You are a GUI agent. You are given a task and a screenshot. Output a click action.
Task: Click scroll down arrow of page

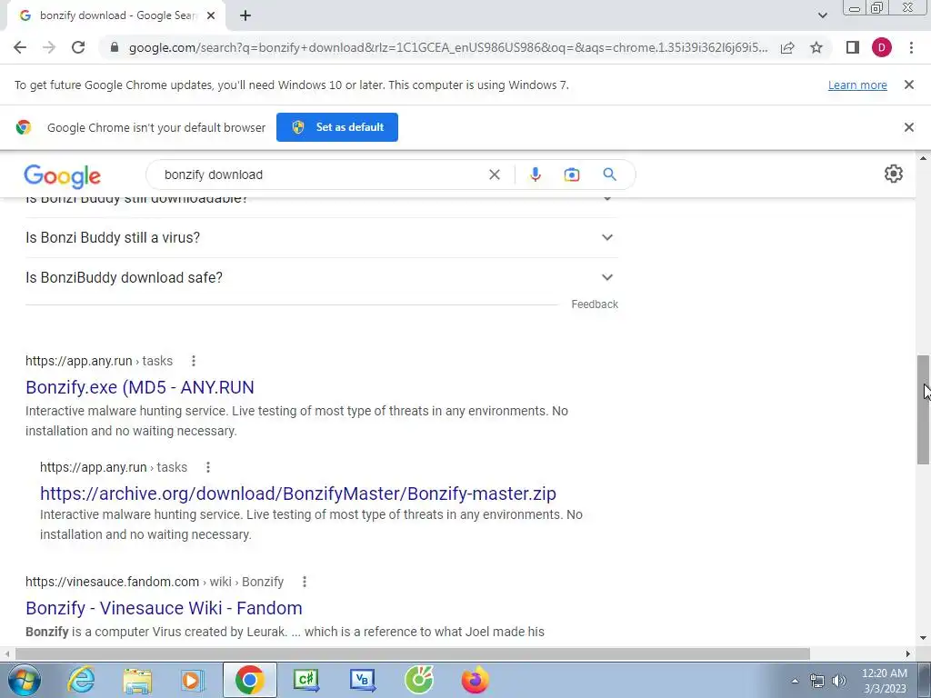923,638
